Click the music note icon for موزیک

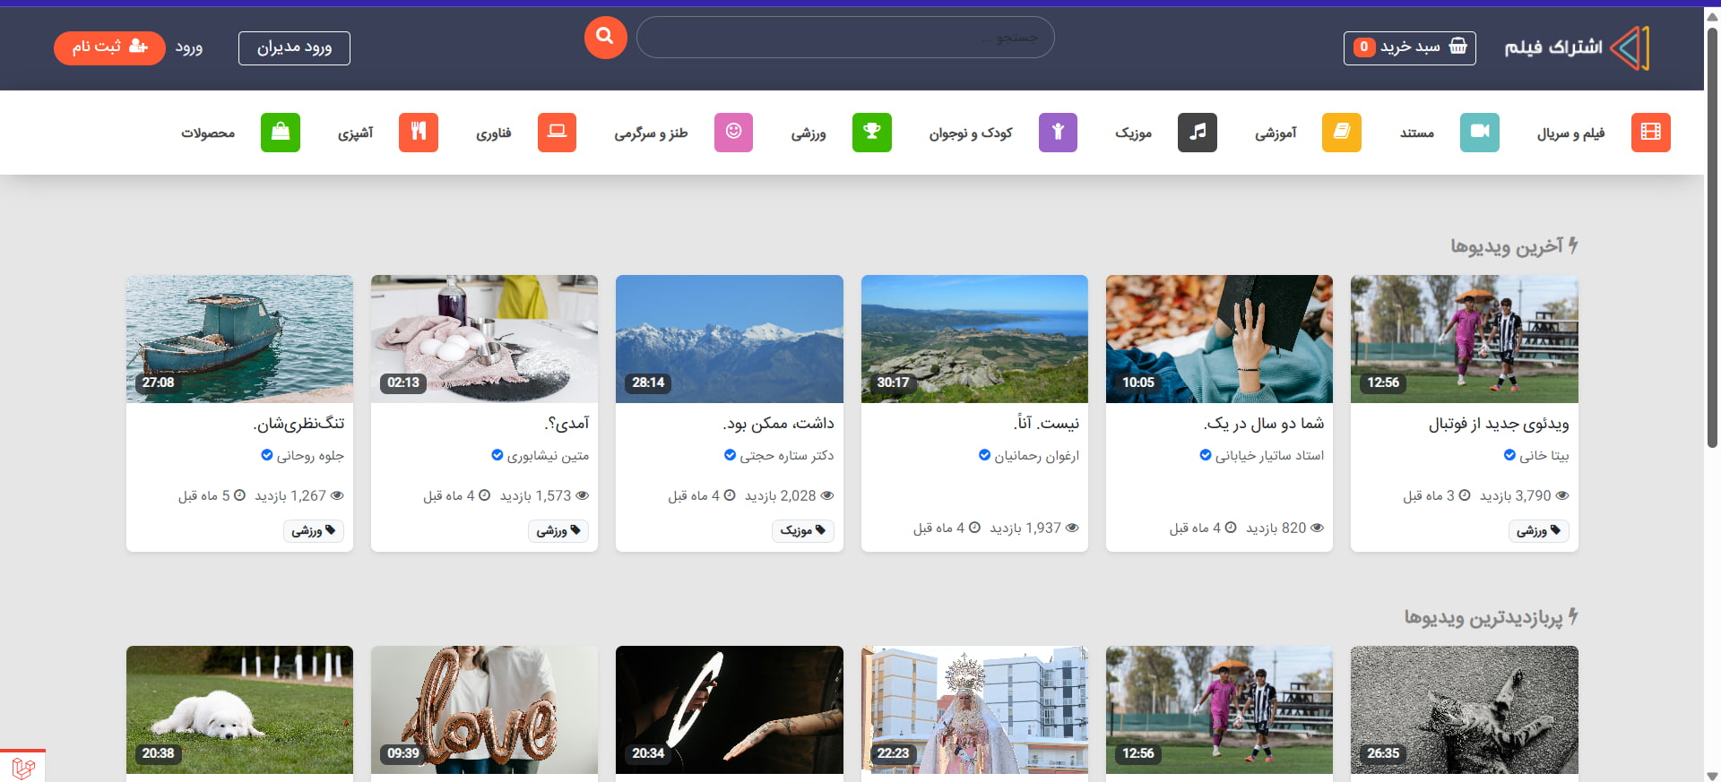[x=1197, y=133]
